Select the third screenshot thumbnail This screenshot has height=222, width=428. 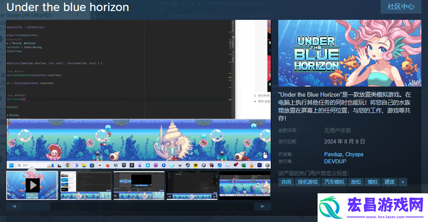click(x=139, y=185)
